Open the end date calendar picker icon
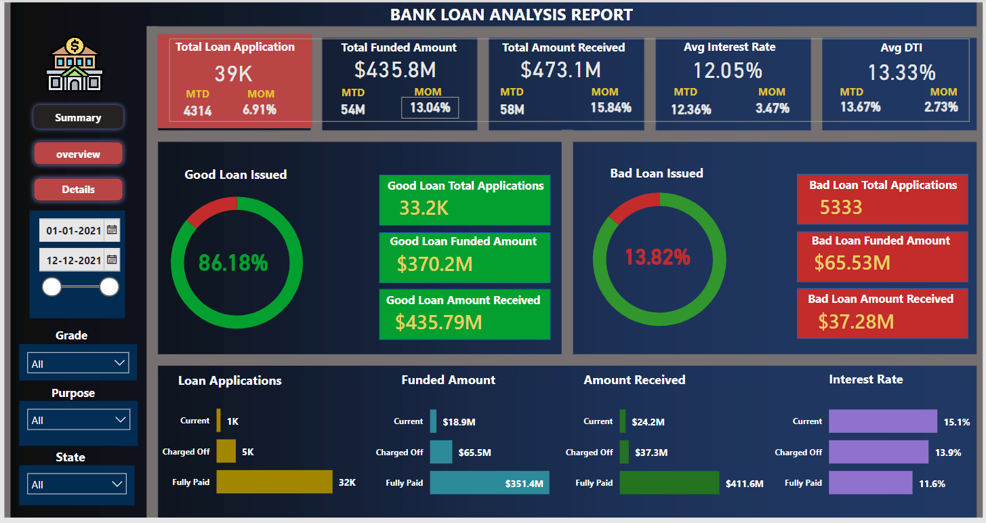The width and height of the screenshot is (986, 523). point(112,259)
